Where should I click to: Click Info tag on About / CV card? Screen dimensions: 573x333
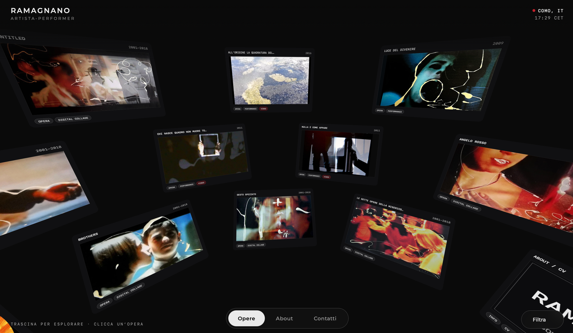[493, 318]
